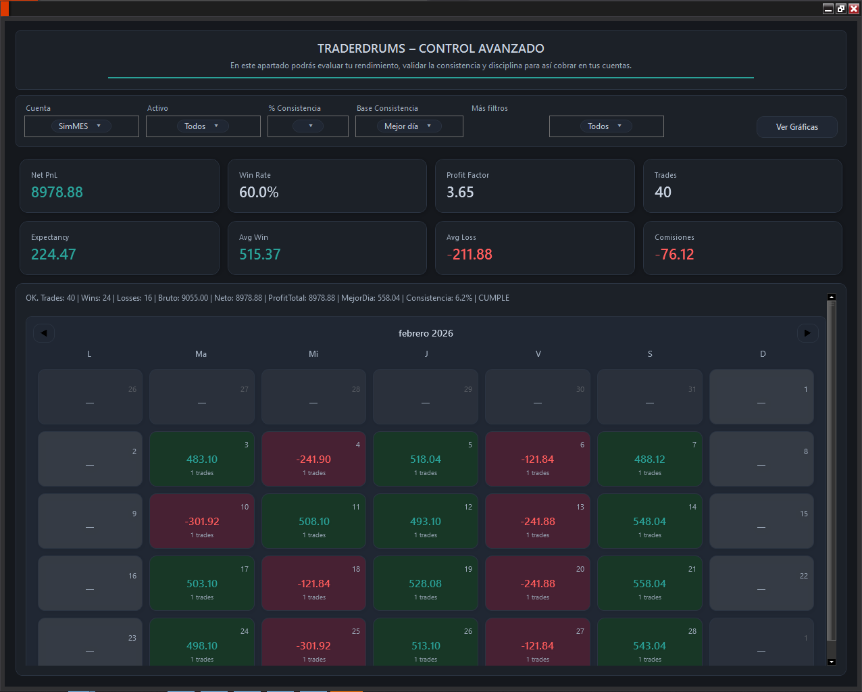Minimize the application window
Image resolution: width=862 pixels, height=692 pixels.
point(828,9)
